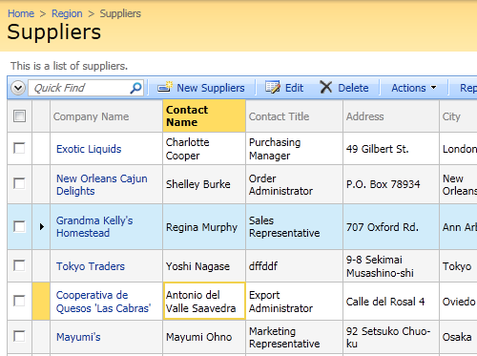Screen dimensions: 477x356
Task: Click the Edit pencil icon
Action: click(x=273, y=87)
